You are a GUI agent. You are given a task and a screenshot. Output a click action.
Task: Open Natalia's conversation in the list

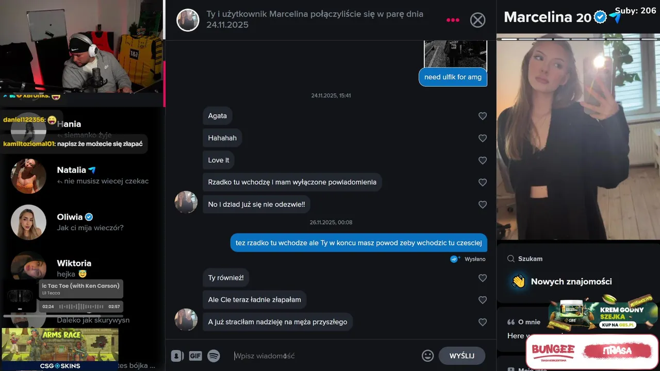[x=82, y=175]
